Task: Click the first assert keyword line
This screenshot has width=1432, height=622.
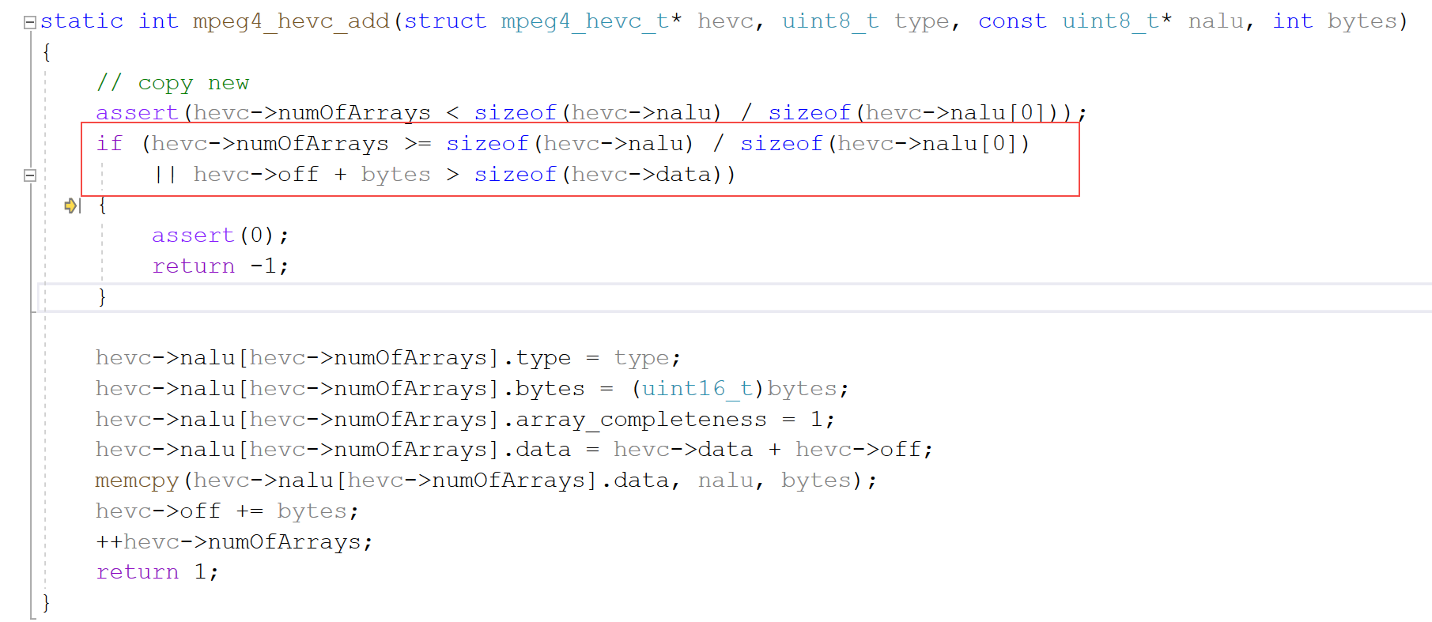Action: (591, 113)
